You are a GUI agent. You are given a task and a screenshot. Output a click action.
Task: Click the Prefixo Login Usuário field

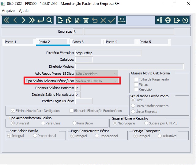click(84, 101)
